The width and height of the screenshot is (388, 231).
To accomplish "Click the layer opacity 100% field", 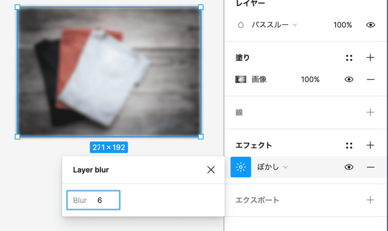I will tap(343, 25).
